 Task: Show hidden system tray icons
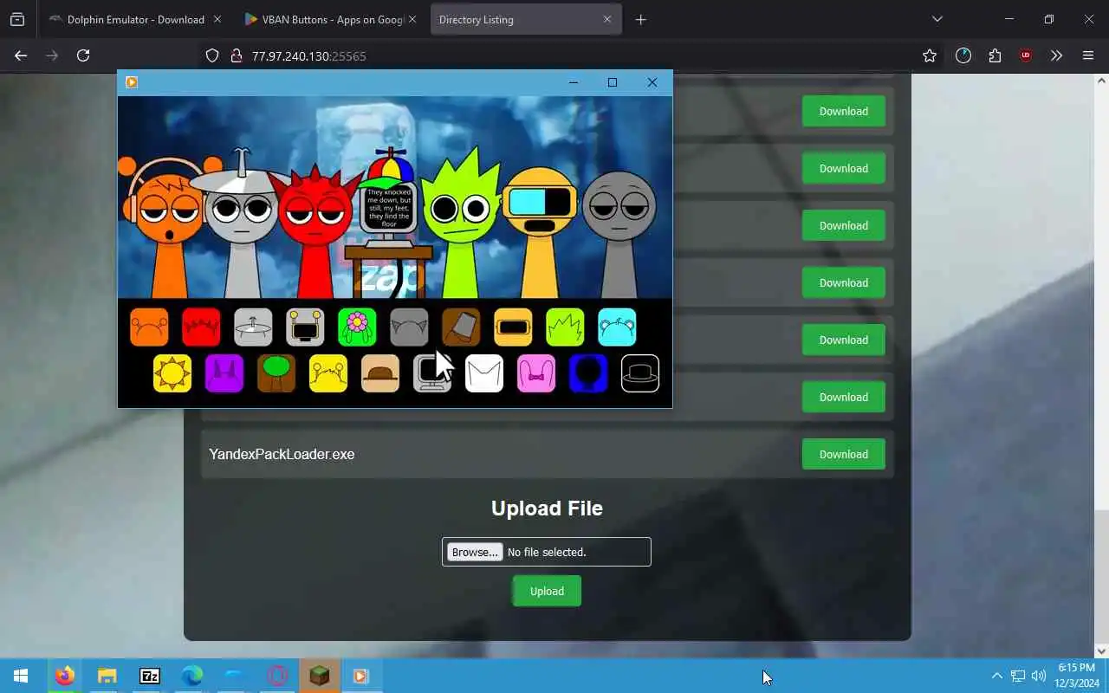tap(996, 676)
